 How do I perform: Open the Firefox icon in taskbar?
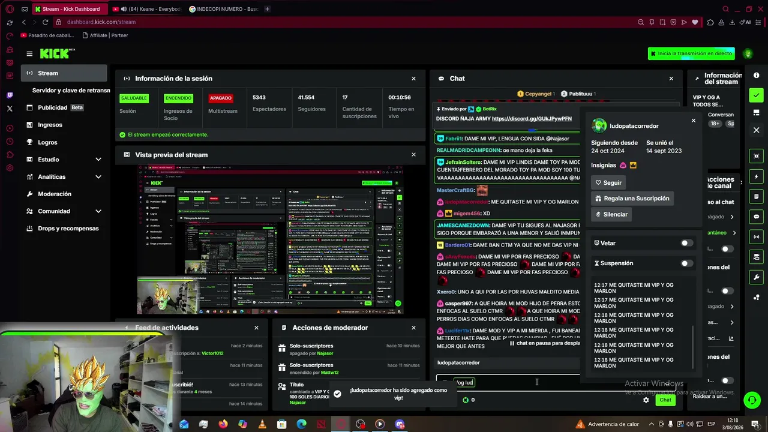[223, 424]
